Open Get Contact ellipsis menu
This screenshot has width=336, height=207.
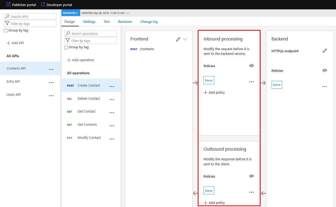coord(112,113)
